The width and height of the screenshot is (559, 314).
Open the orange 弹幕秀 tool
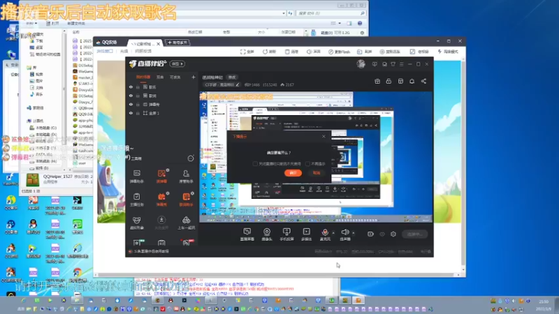click(x=161, y=200)
